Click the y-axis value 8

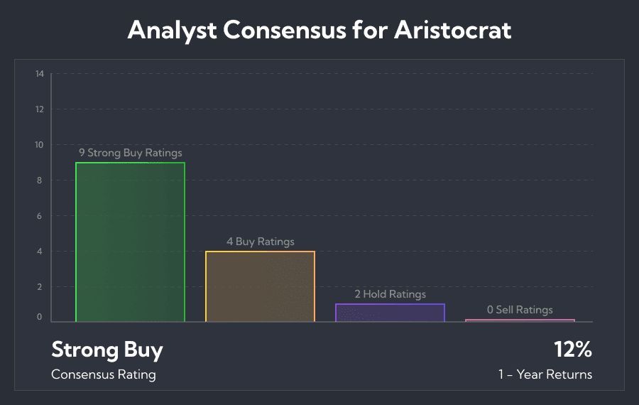40,180
